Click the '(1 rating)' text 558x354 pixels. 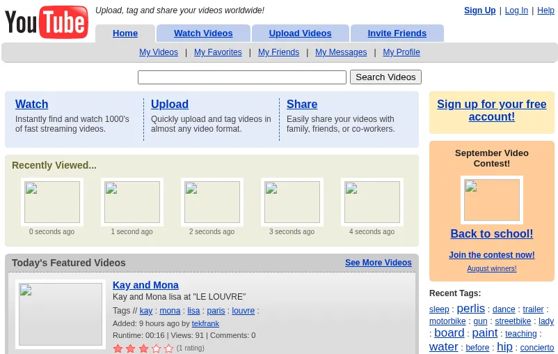(x=191, y=348)
